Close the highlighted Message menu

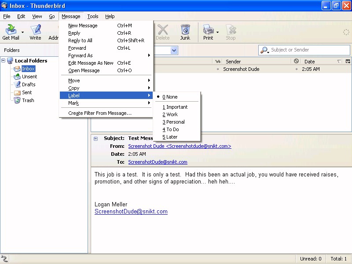pos(71,16)
